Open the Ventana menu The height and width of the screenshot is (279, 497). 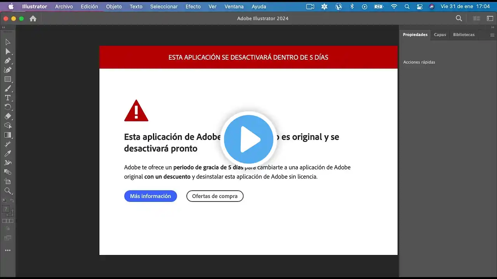pos(234,7)
